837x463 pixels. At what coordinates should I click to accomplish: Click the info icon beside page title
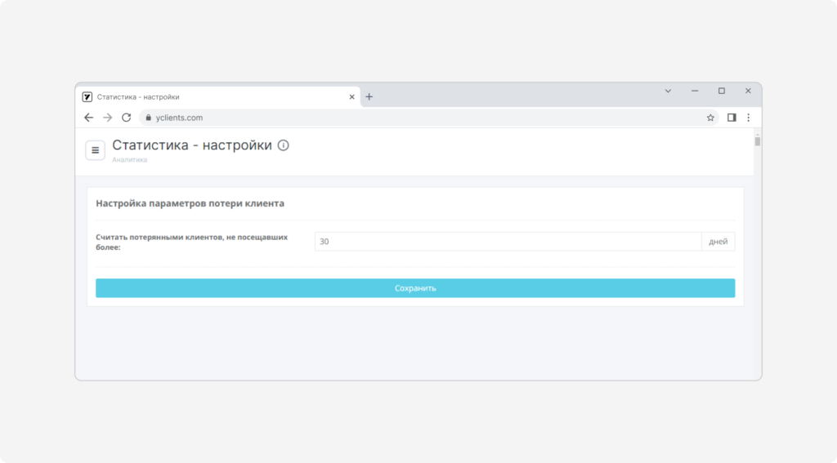point(284,145)
